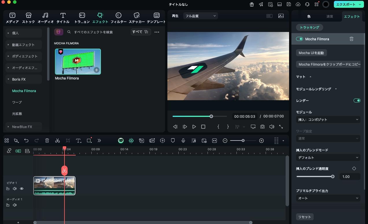The image size is (368, 224).
Task: Toggle visibility eye on ビデオ 1 track
Action: [22, 189]
